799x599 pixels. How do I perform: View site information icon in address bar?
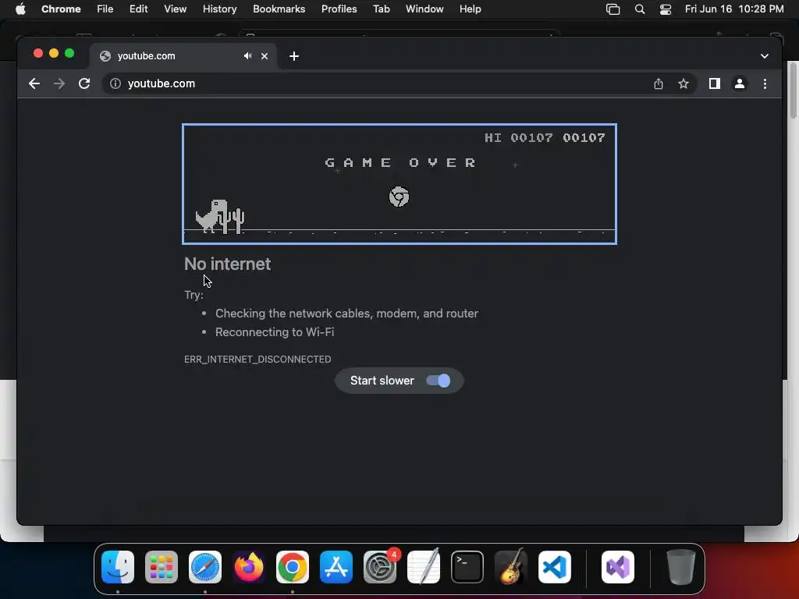tap(115, 83)
